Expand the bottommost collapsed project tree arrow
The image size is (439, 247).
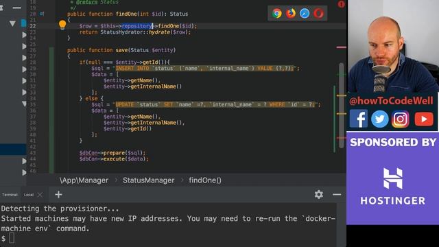point(24,172)
